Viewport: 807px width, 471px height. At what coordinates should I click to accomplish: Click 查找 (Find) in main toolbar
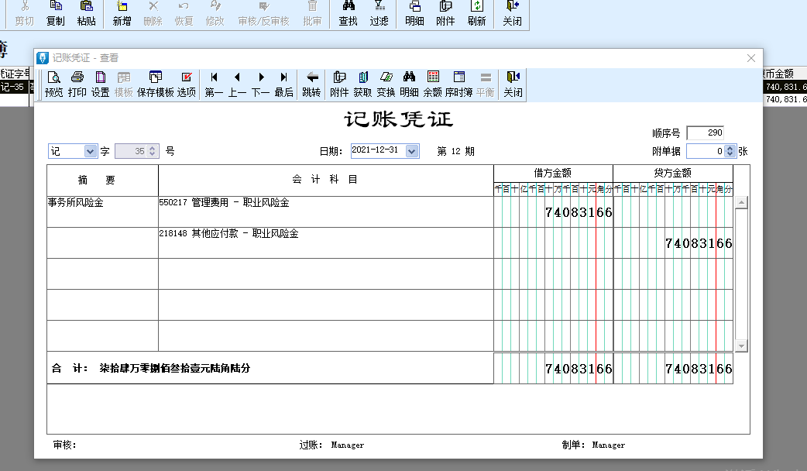pos(349,13)
